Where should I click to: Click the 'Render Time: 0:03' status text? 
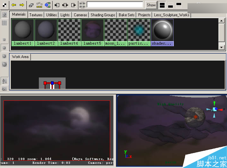click(x=51, y=163)
